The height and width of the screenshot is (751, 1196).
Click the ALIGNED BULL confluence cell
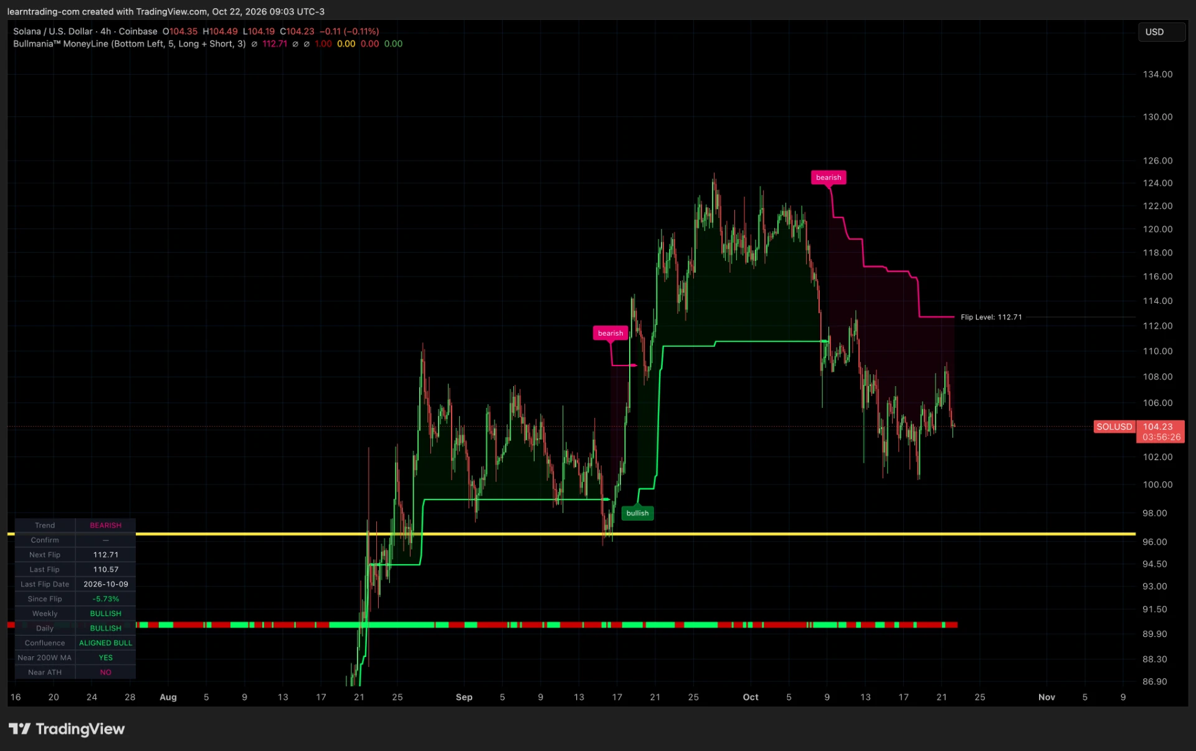coord(105,643)
